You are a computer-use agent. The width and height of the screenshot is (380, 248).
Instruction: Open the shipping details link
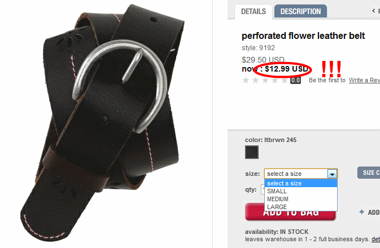click(x=375, y=239)
